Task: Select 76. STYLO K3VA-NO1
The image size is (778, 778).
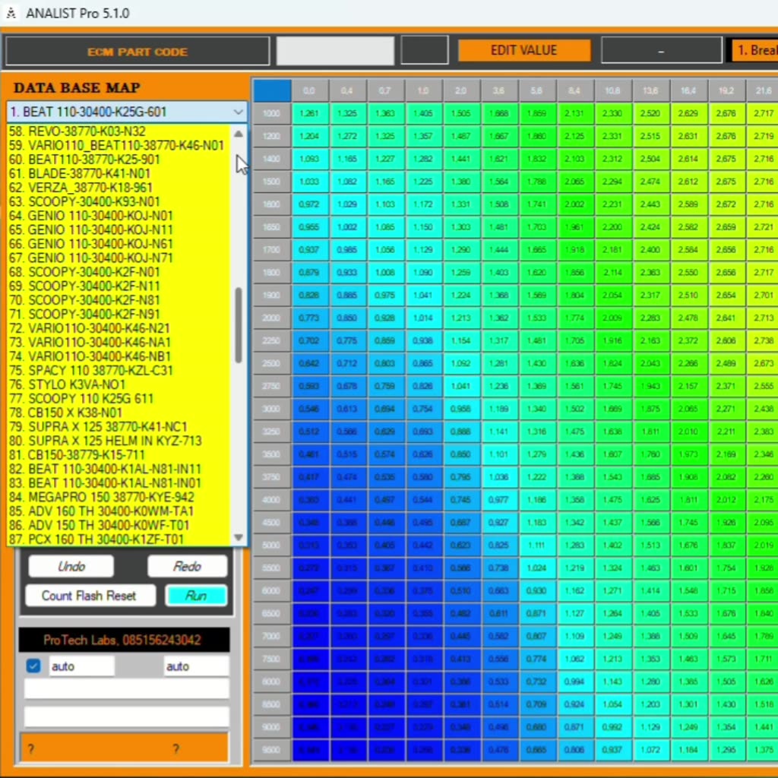Action: point(118,384)
